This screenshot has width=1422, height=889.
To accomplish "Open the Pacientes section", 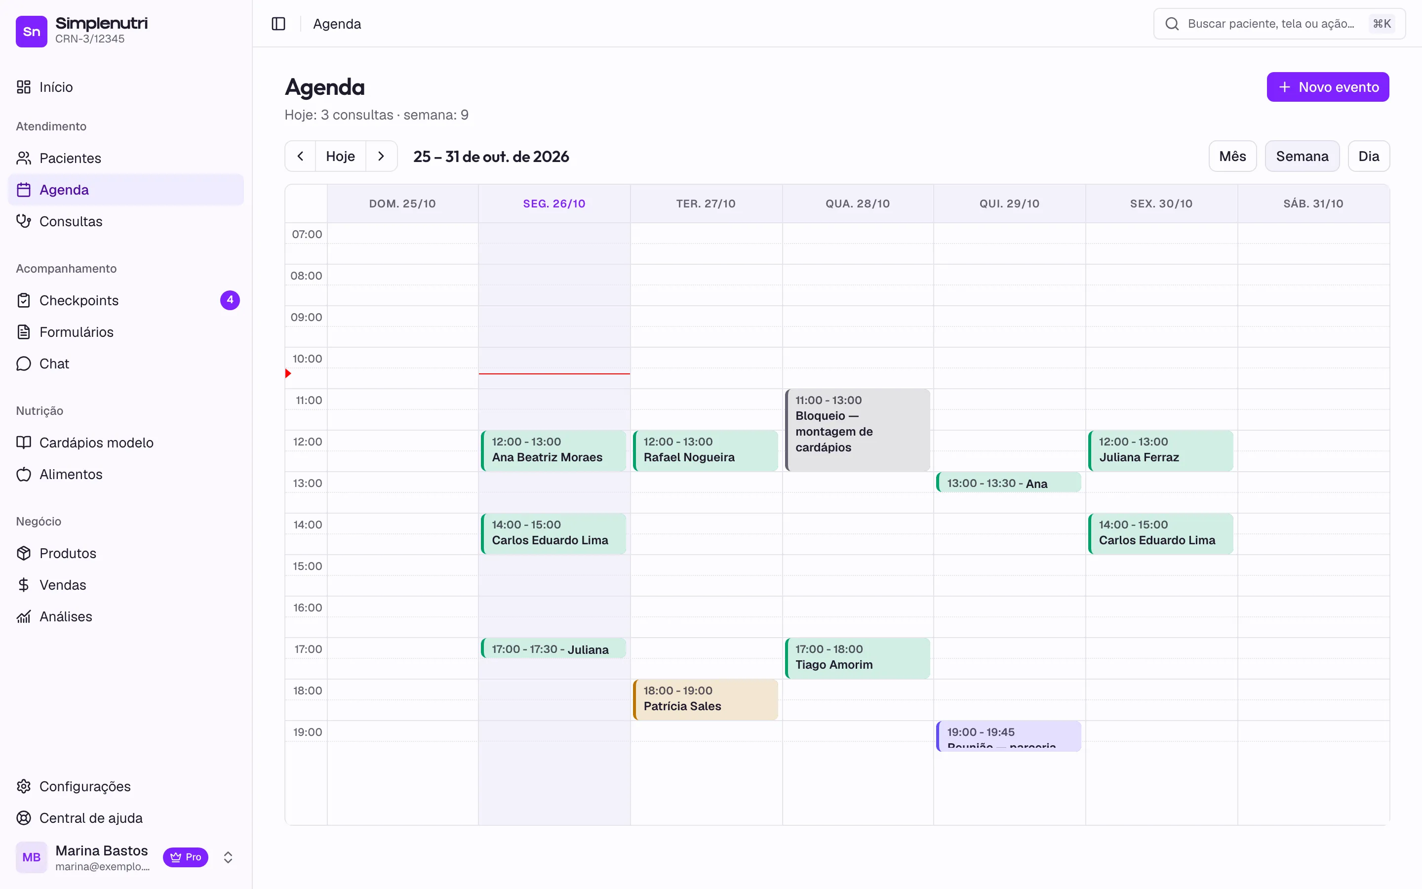I will 126,158.
